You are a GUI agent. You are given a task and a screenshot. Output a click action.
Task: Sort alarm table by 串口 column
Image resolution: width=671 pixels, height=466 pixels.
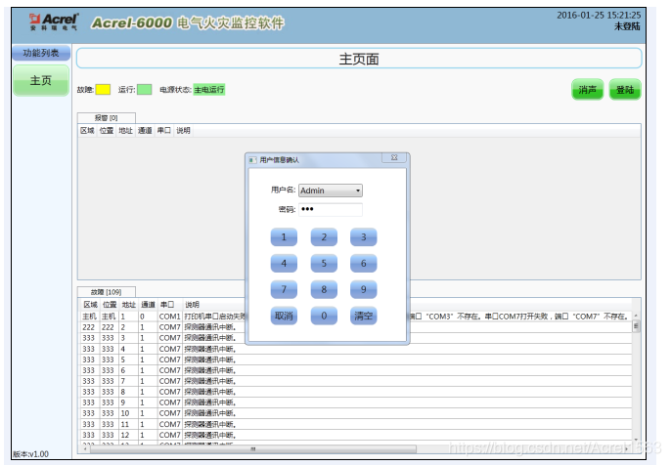[164, 130]
